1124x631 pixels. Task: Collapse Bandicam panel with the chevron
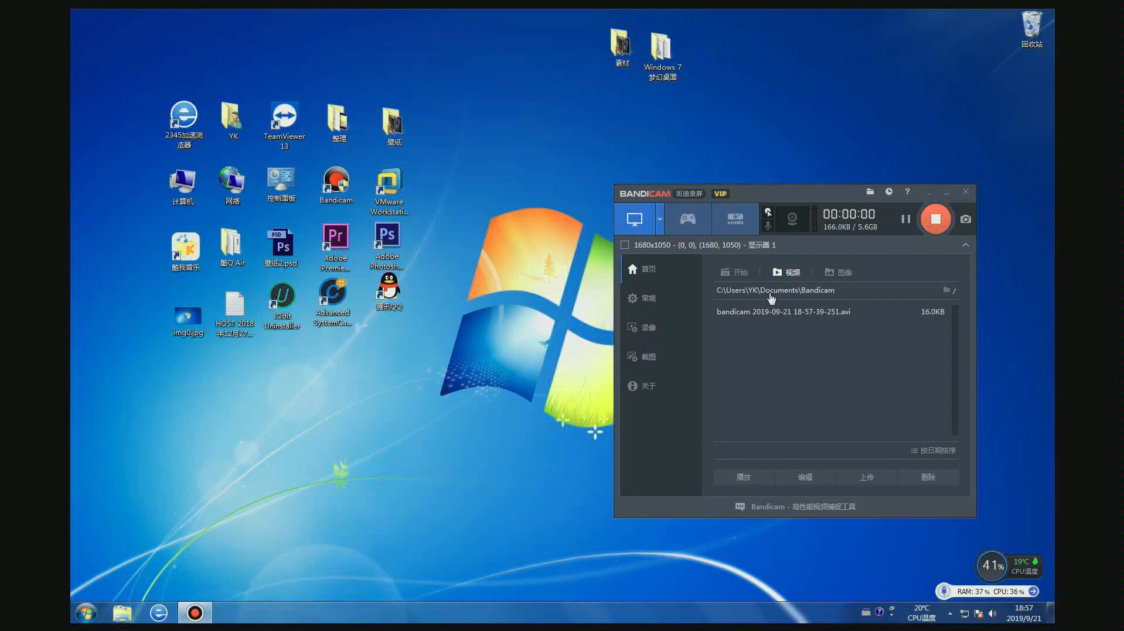(965, 245)
